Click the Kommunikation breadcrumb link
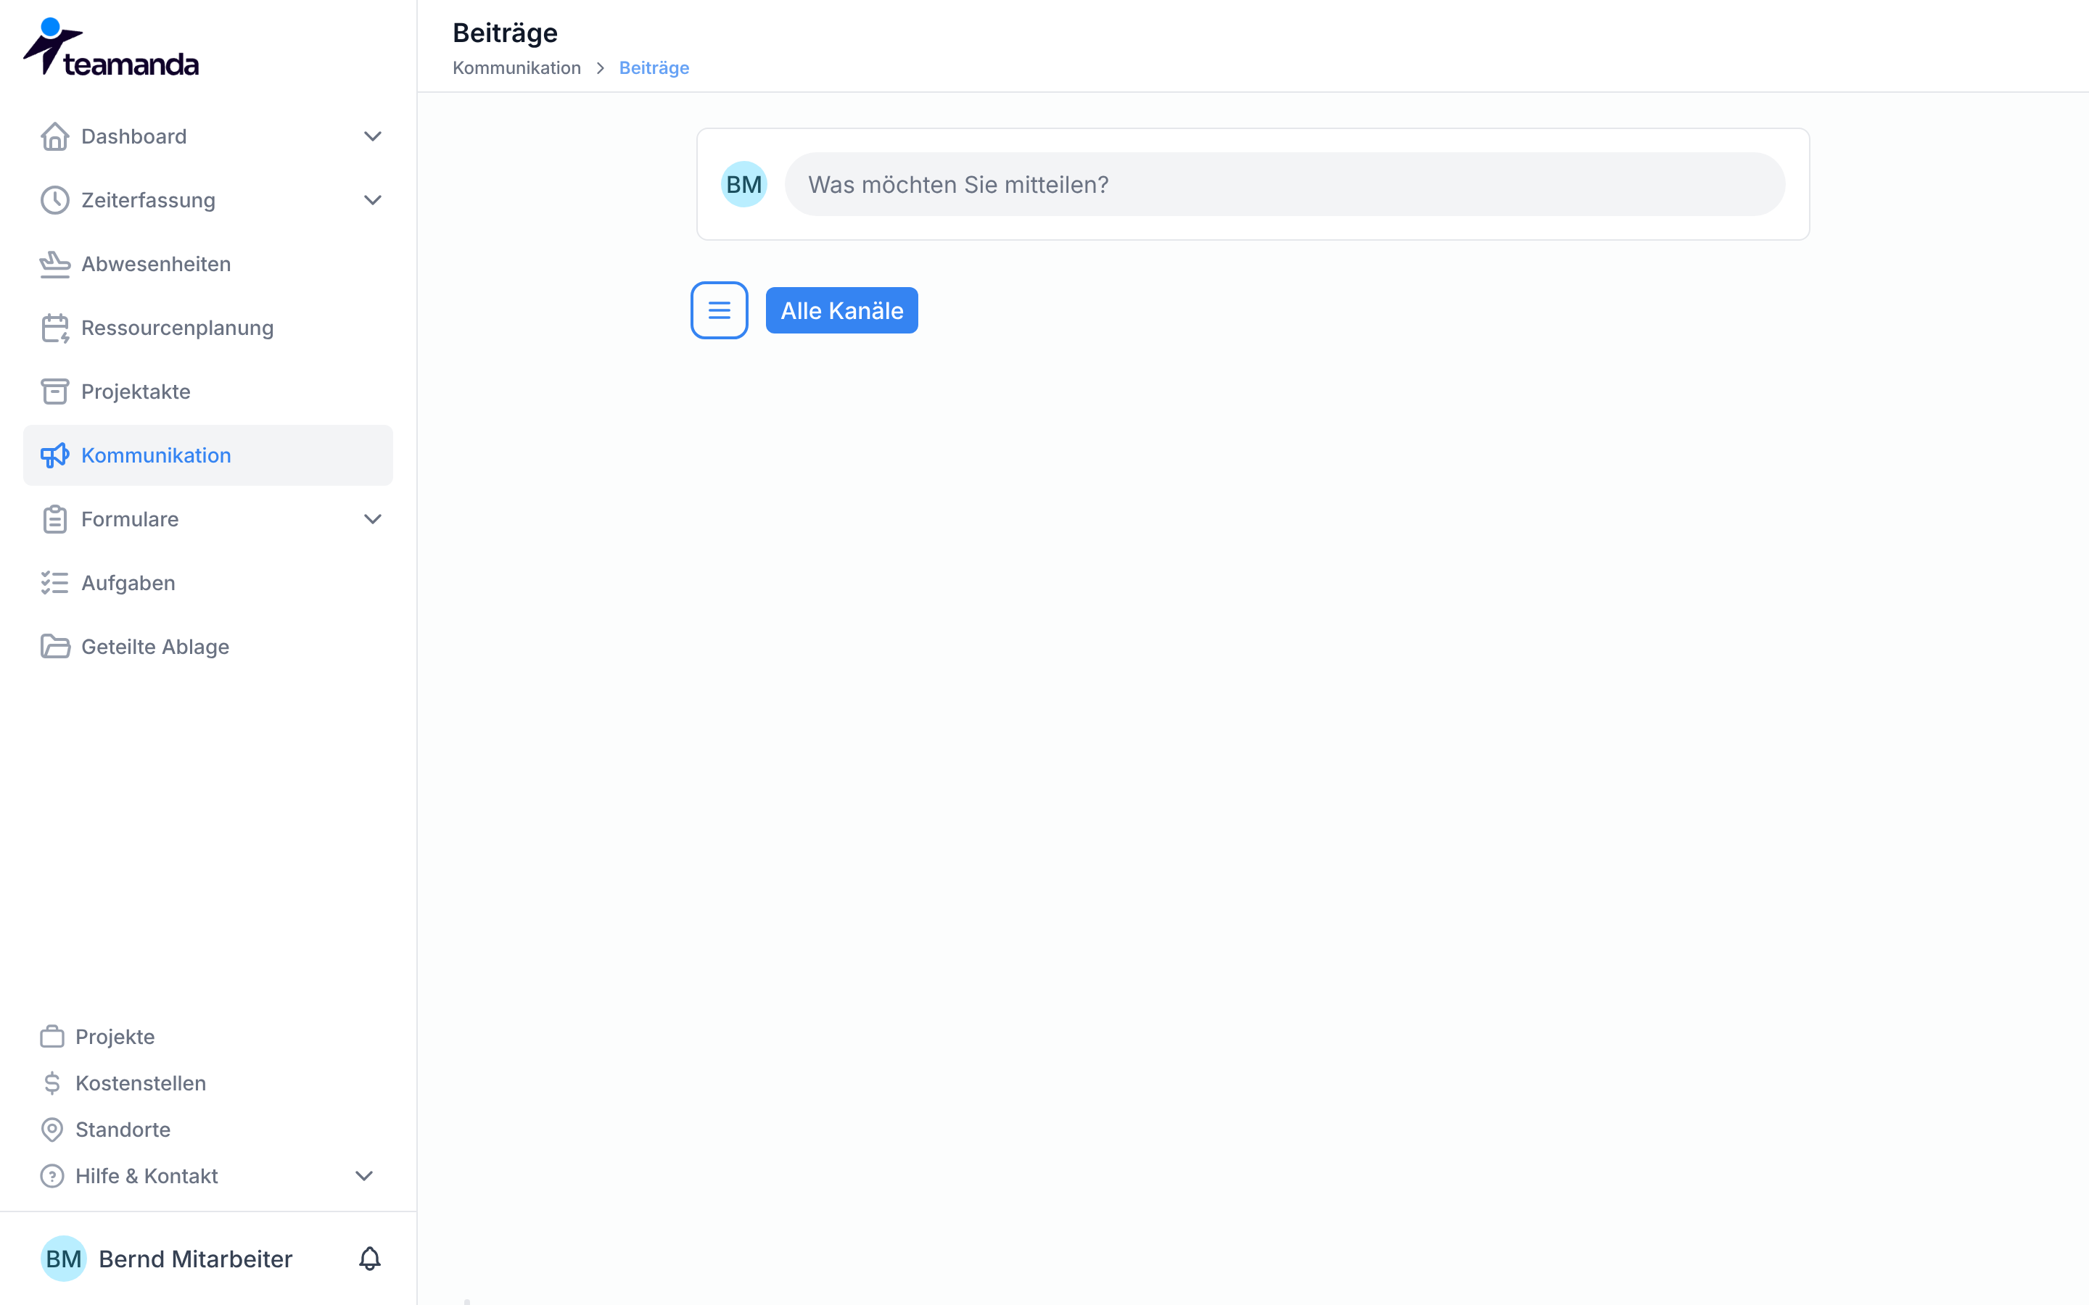 tap(516, 68)
